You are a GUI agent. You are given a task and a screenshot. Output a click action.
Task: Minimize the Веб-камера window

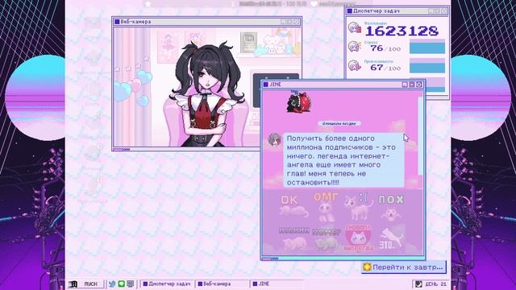[283, 22]
